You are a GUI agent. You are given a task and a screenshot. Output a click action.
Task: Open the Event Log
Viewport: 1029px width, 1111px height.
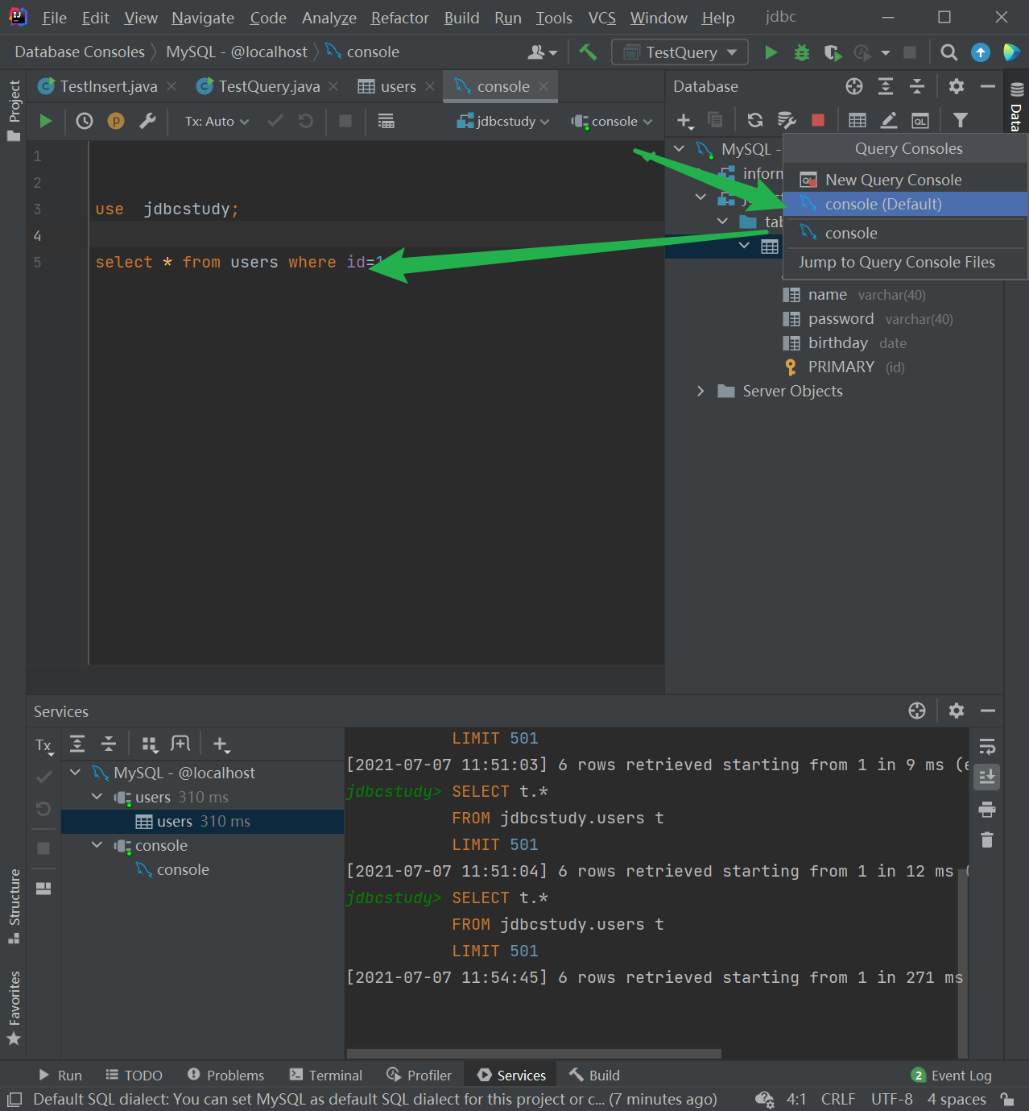pos(952,1076)
